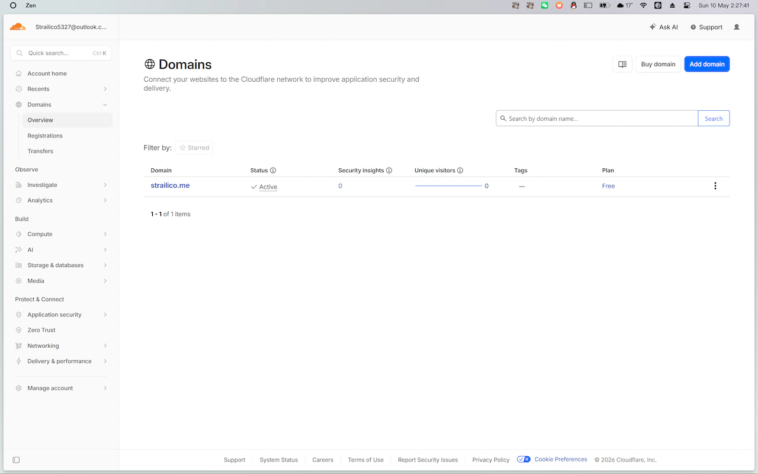Click the Status column info icon
Screen dimensions: 758x474
point(273,170)
